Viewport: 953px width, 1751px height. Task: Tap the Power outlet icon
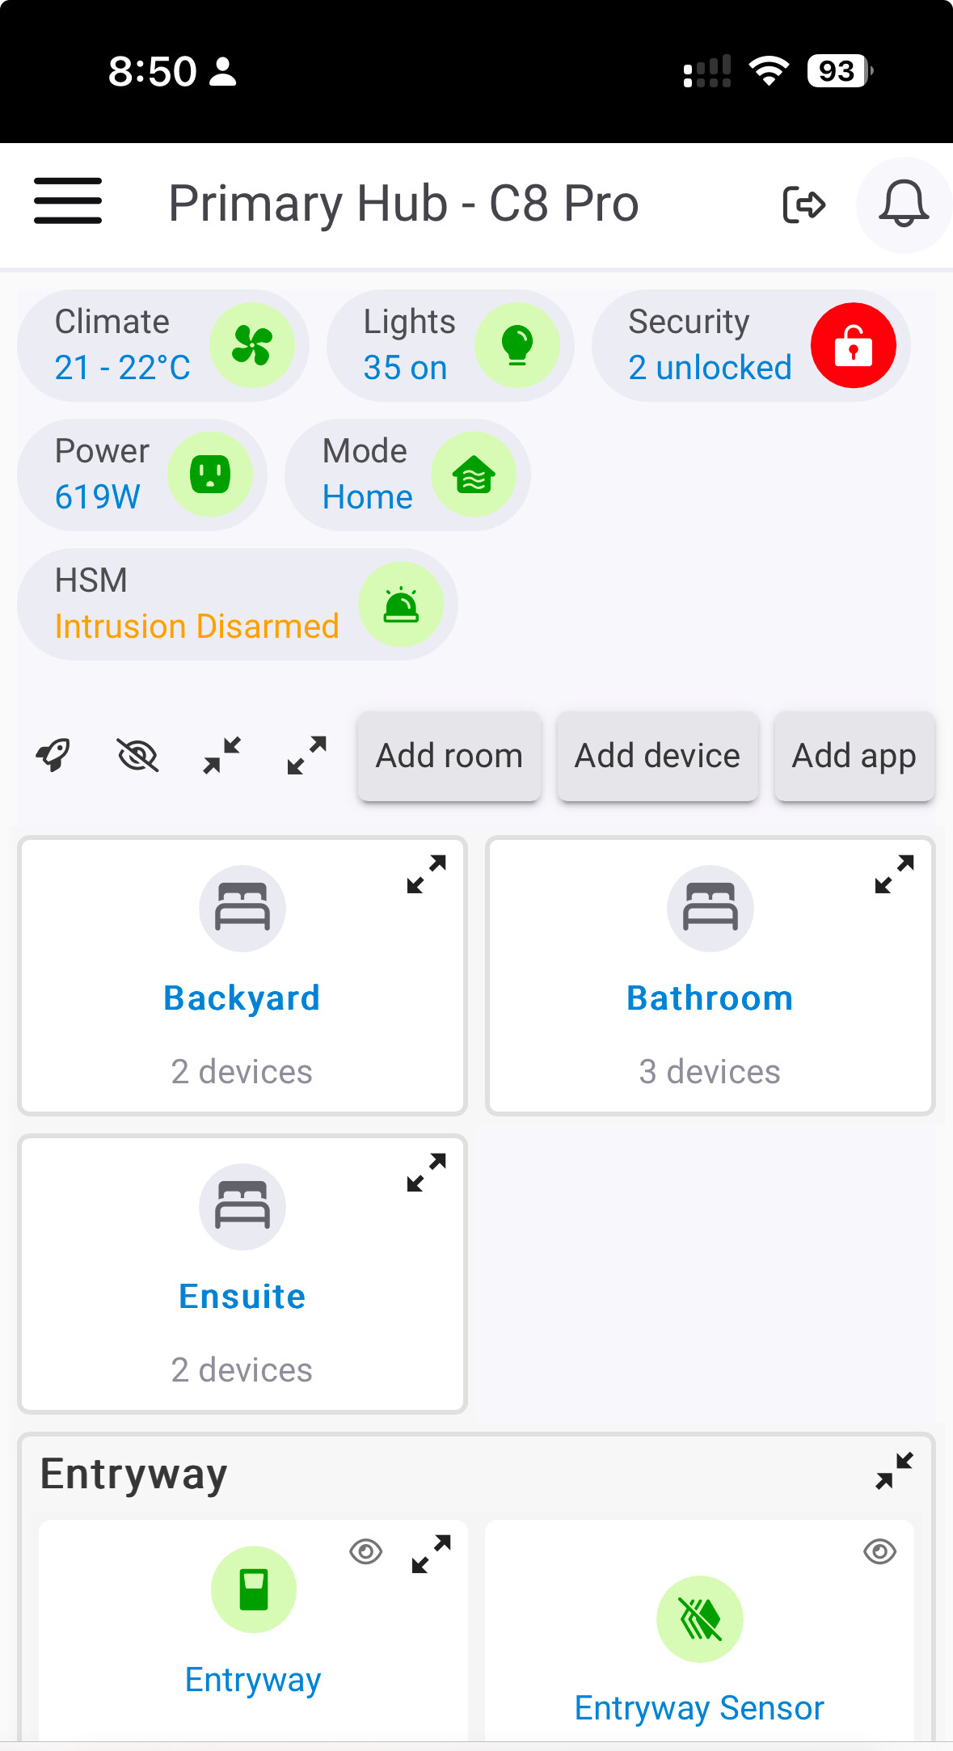(x=210, y=475)
